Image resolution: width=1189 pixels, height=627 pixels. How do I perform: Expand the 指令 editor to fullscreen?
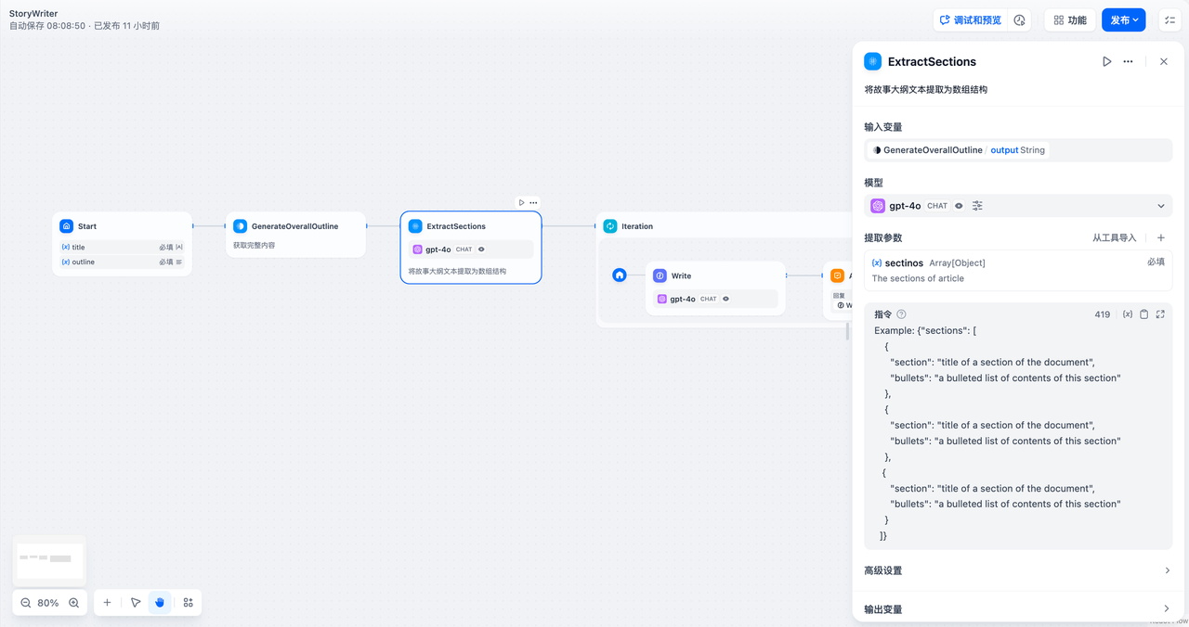(1160, 314)
